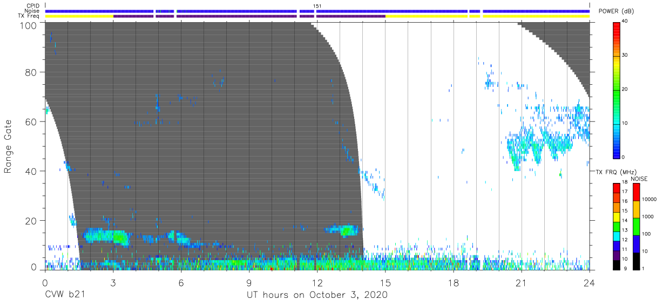
Task: Click the black swatch at NOISE legend bottom
Action: (x=636, y=261)
